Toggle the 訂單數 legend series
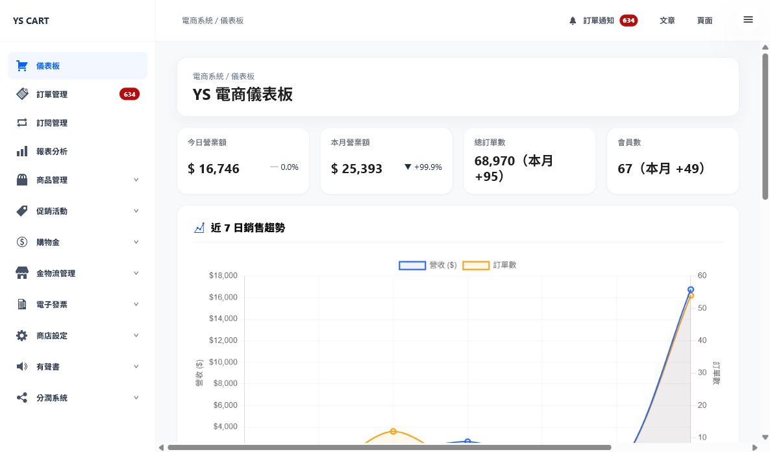This screenshot has width=770, height=452. click(490, 265)
